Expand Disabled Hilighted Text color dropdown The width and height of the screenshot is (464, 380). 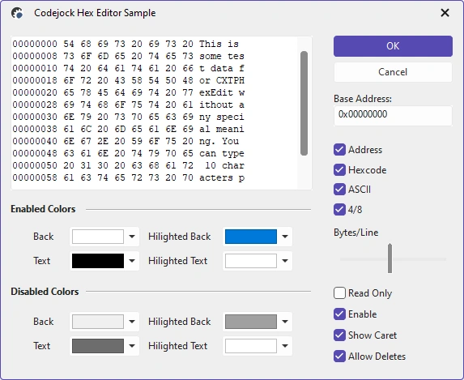[285, 346]
